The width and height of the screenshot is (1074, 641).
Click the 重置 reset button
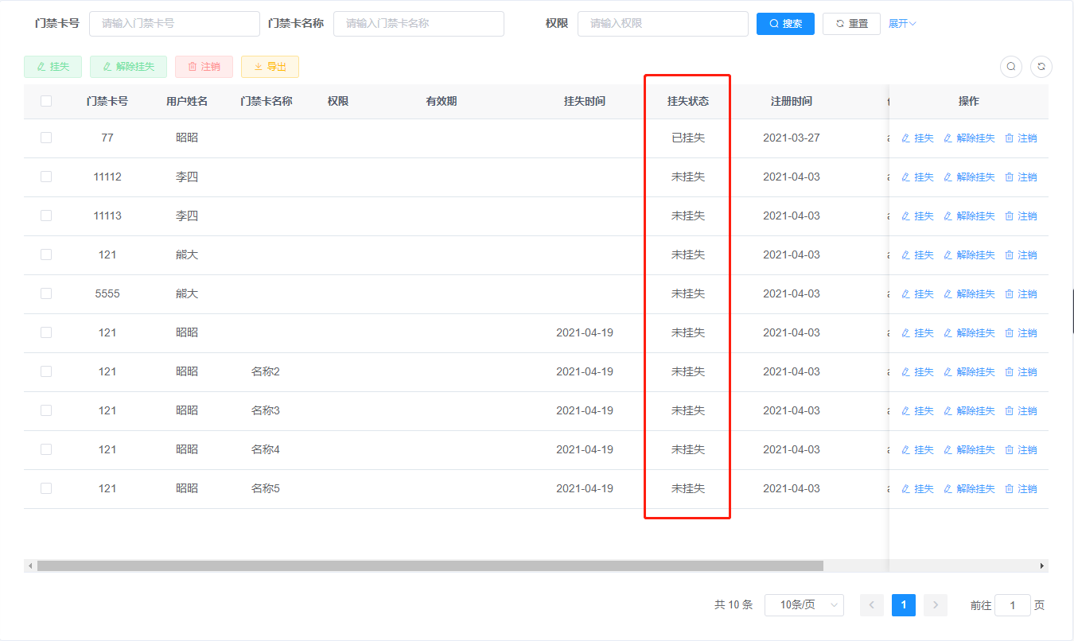coord(851,23)
